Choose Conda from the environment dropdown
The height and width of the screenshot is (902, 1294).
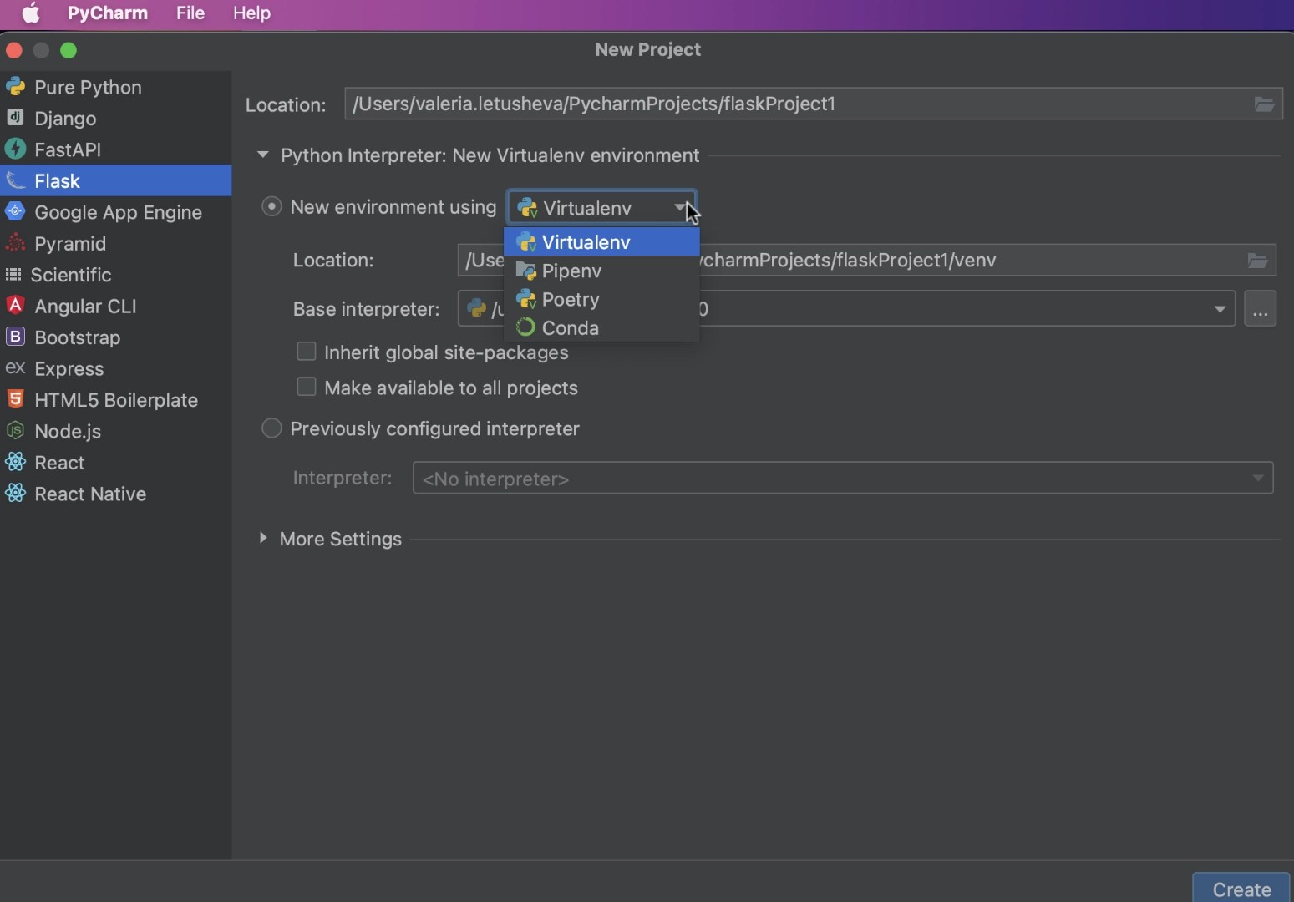[568, 327]
